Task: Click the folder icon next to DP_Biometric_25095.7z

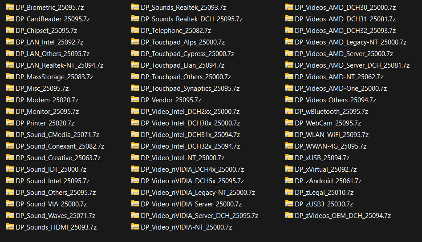Action: (x=10, y=7)
